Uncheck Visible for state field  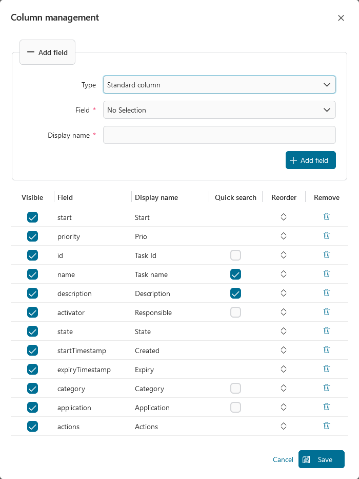33,331
